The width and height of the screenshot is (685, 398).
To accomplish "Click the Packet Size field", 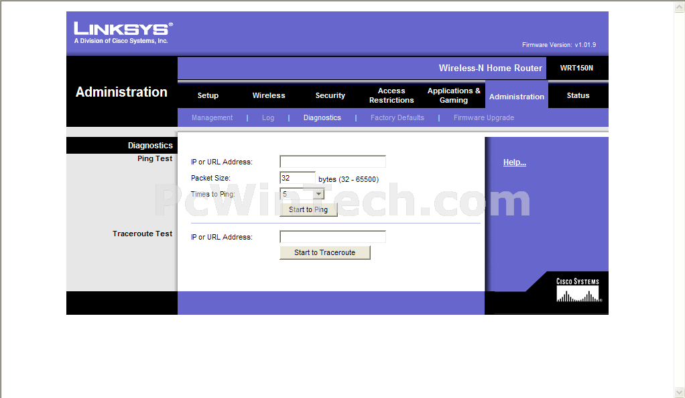I will 297,178.
